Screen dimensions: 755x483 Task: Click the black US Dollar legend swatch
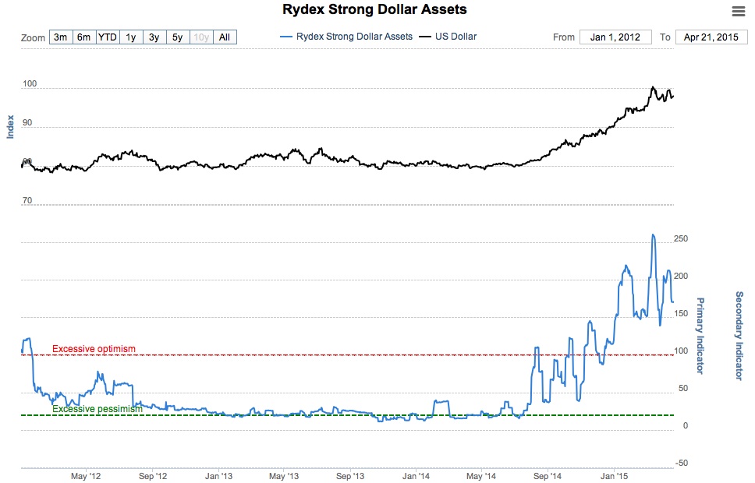tap(425, 37)
